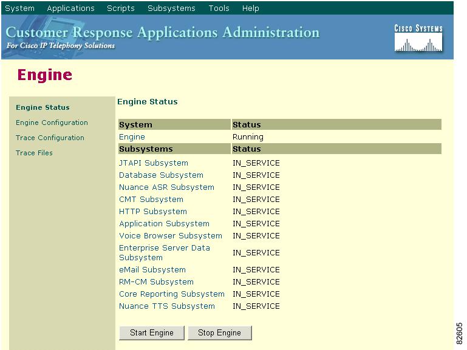Click the Engine system link
This screenshot has height=350, width=467.
click(x=132, y=137)
